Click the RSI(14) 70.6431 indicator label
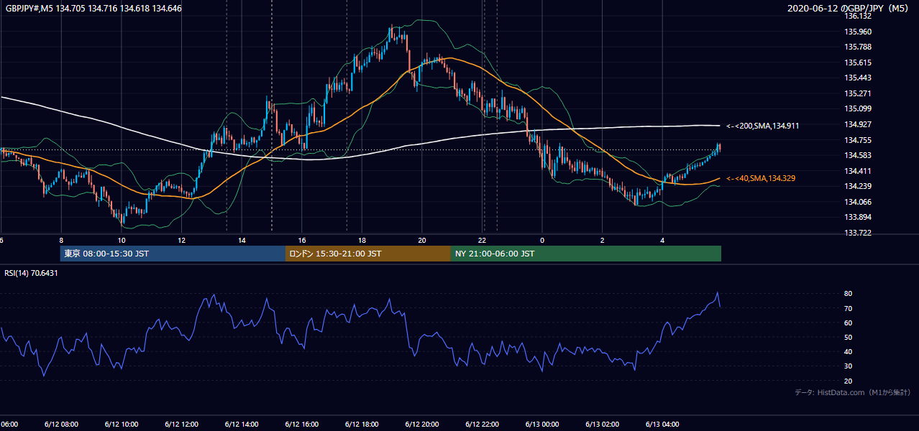The image size is (919, 431). click(32, 273)
